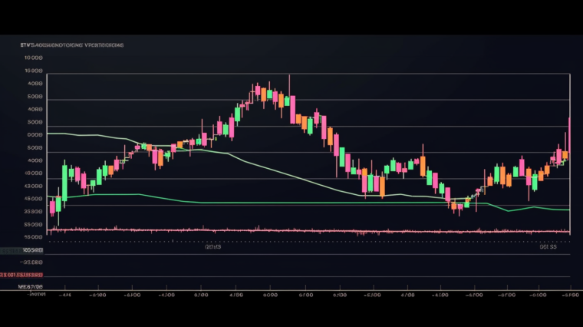Select the topmost y-axis price label
This screenshot has width=583, height=327.
click(x=34, y=58)
